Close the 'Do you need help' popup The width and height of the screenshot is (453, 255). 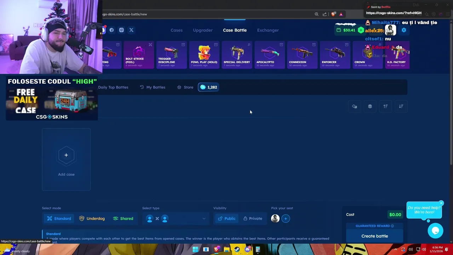point(441,203)
